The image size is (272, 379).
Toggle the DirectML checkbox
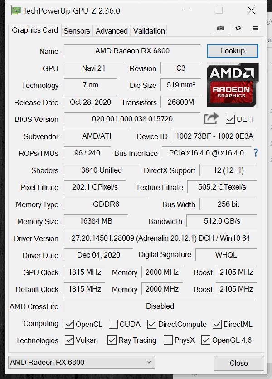click(217, 324)
